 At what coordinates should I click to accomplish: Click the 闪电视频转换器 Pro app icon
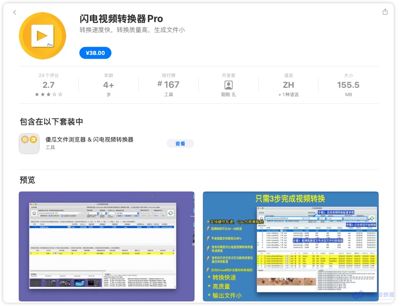42,36
